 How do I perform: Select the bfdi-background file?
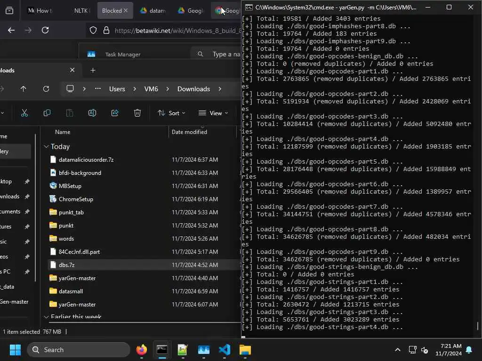[x=80, y=173]
